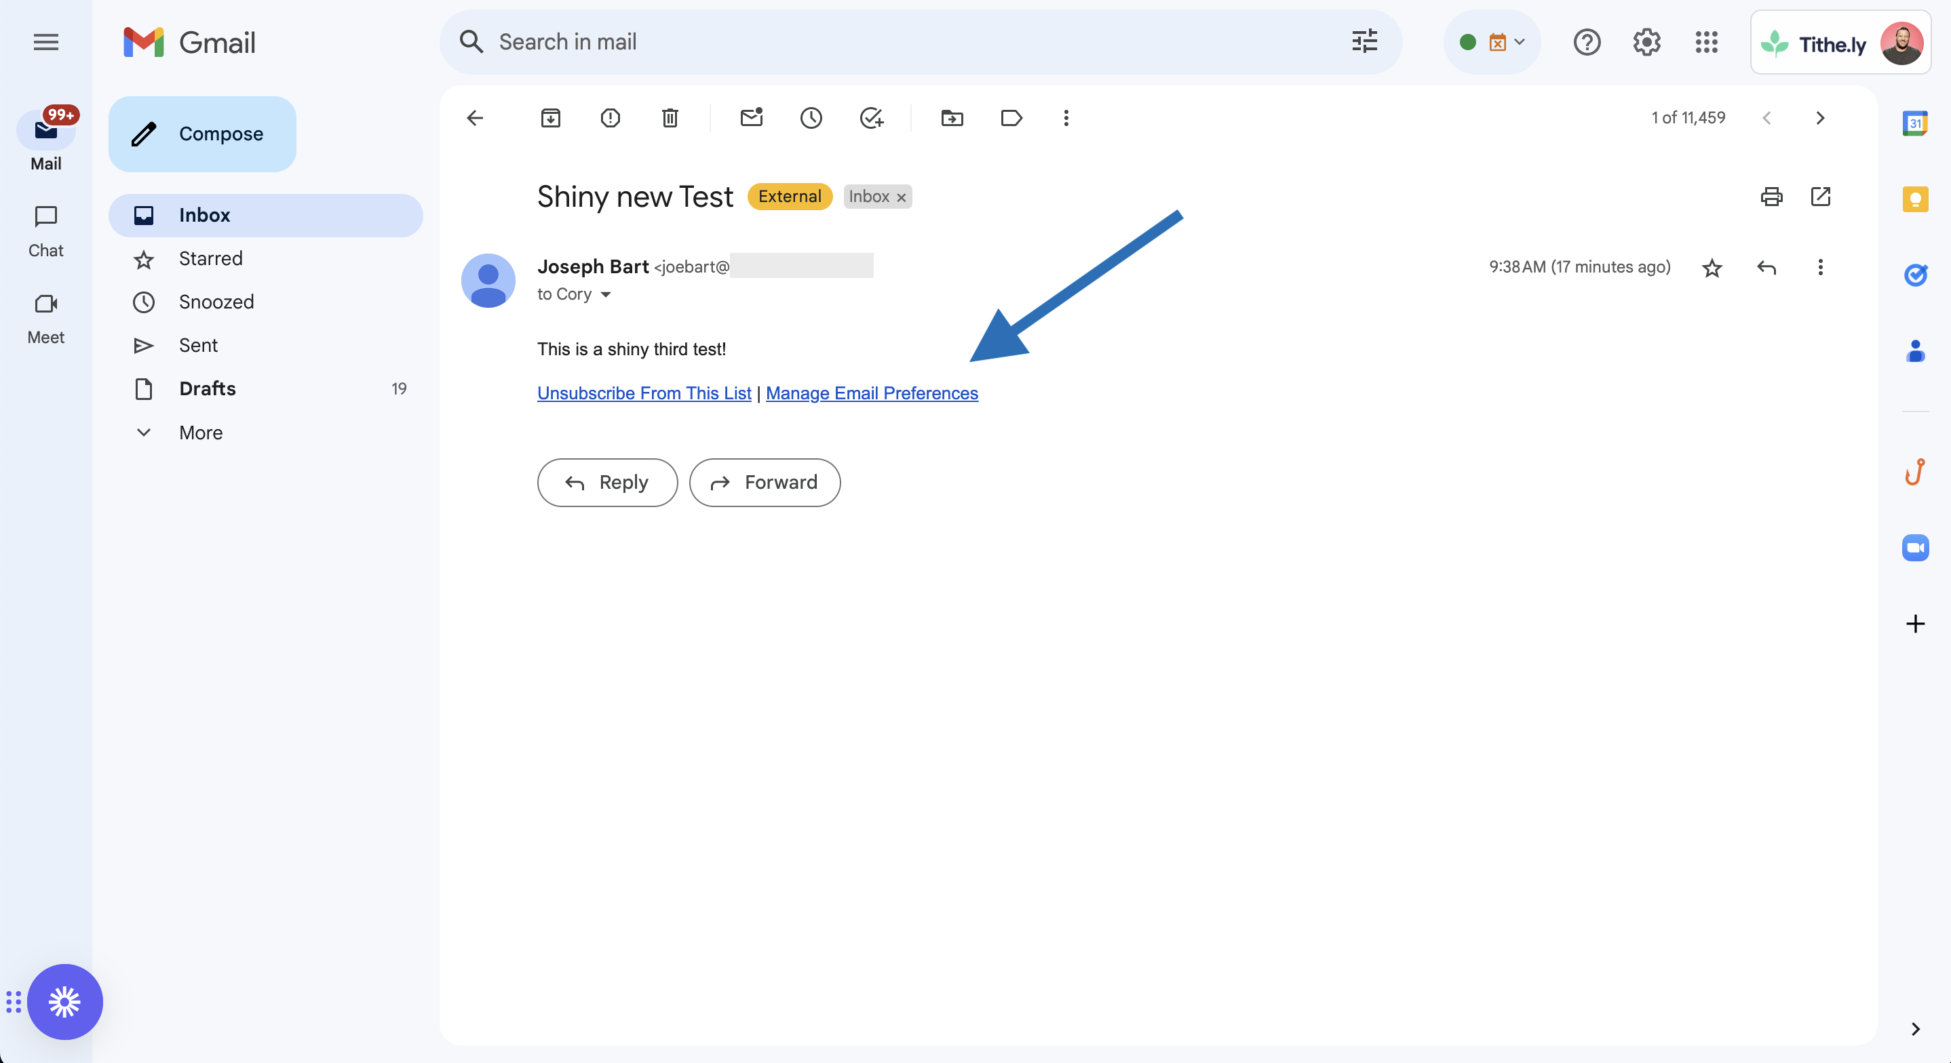Open the purple floating assistant button
This screenshot has height=1063, width=1951.
click(65, 1002)
